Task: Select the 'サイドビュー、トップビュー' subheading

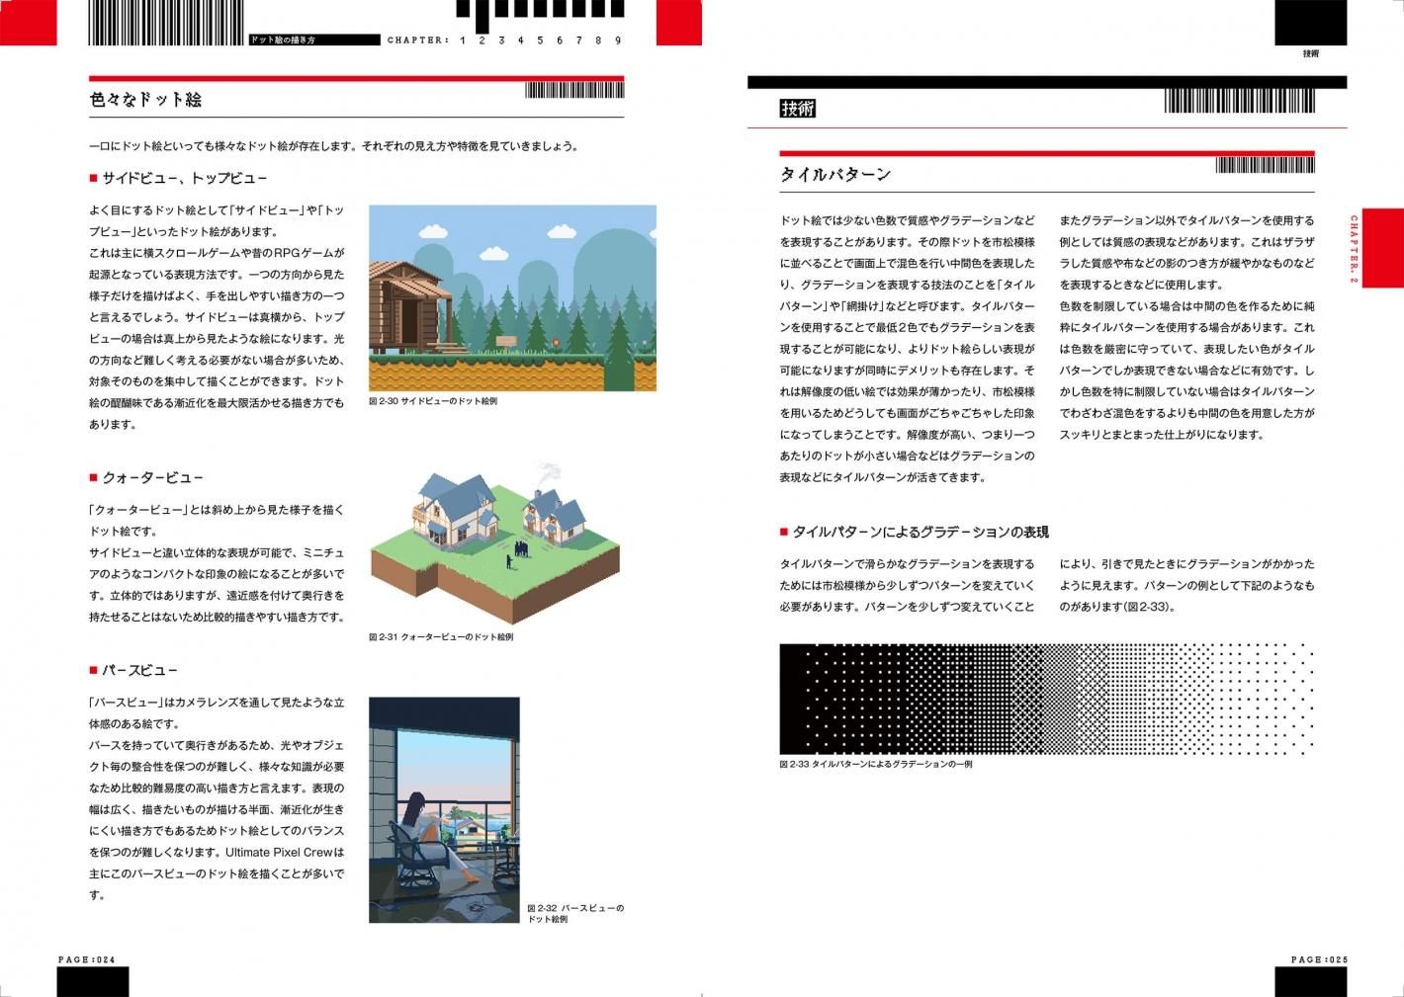Action: coord(185,179)
